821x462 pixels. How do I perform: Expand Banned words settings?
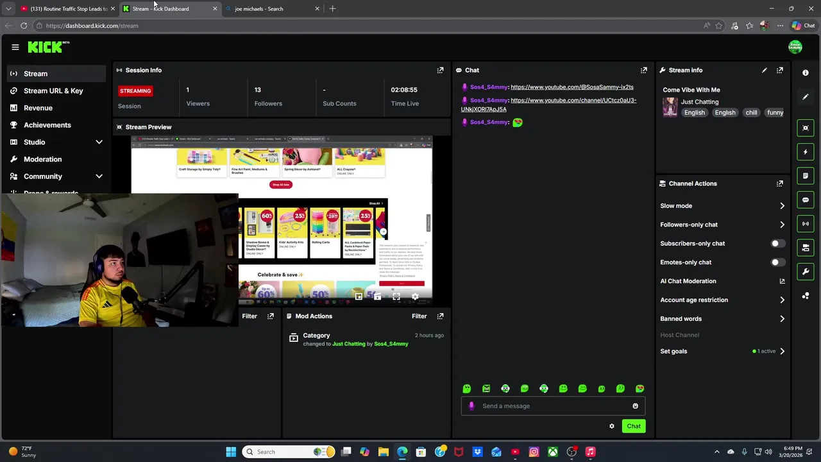(782, 318)
